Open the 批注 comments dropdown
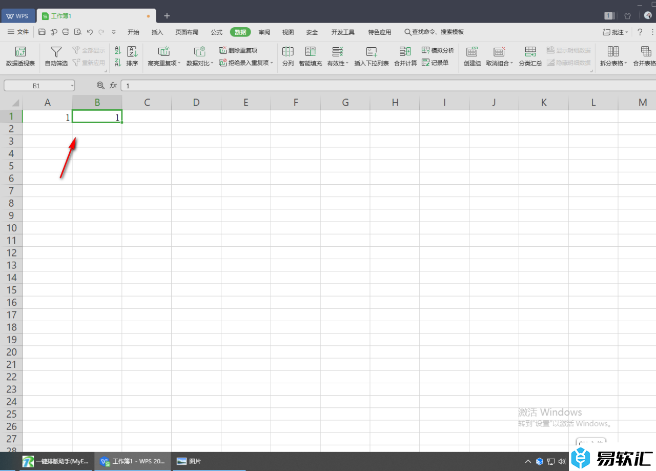The image size is (656, 471). [x=616, y=32]
